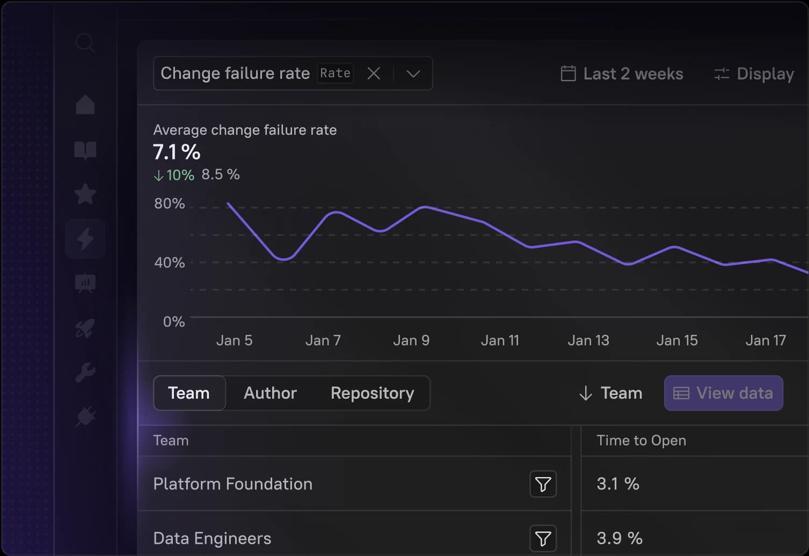Viewport: 809px width, 556px height.
Task: Click the 3.1 % value cell
Action: pos(618,484)
